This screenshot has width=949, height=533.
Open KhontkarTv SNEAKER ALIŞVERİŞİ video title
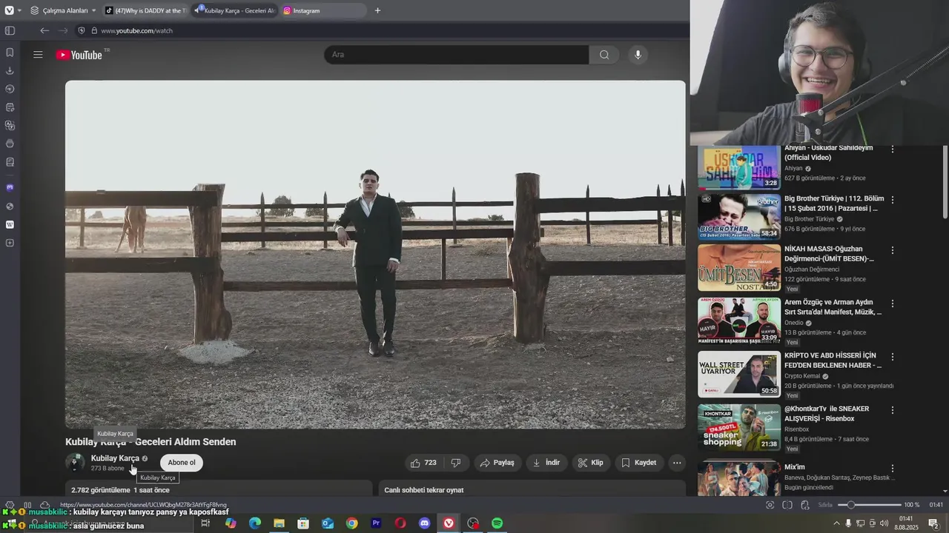tap(827, 413)
